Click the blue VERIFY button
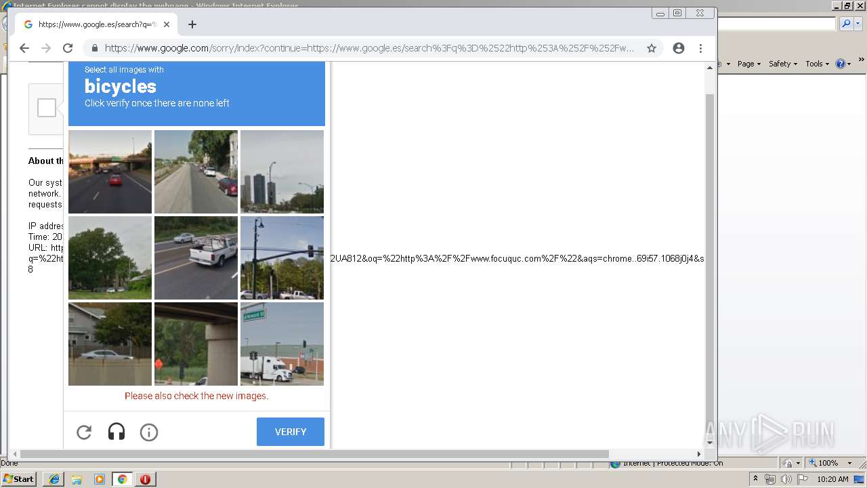867x488 pixels. (x=291, y=432)
